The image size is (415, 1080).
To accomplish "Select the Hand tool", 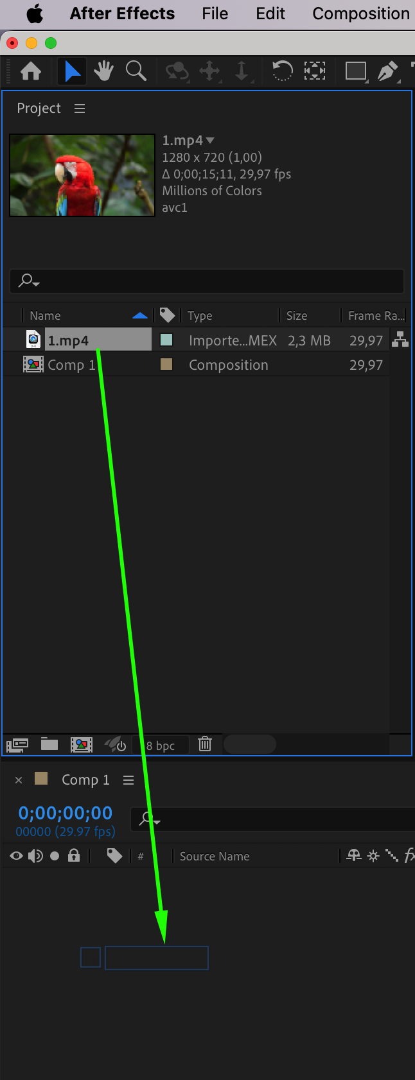I will click(x=103, y=71).
